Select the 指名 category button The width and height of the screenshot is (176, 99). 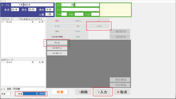click(57, 21)
